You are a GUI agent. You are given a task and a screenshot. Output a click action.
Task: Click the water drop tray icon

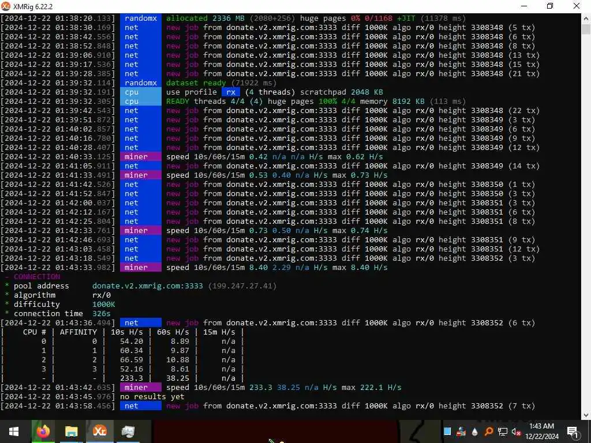click(474, 431)
